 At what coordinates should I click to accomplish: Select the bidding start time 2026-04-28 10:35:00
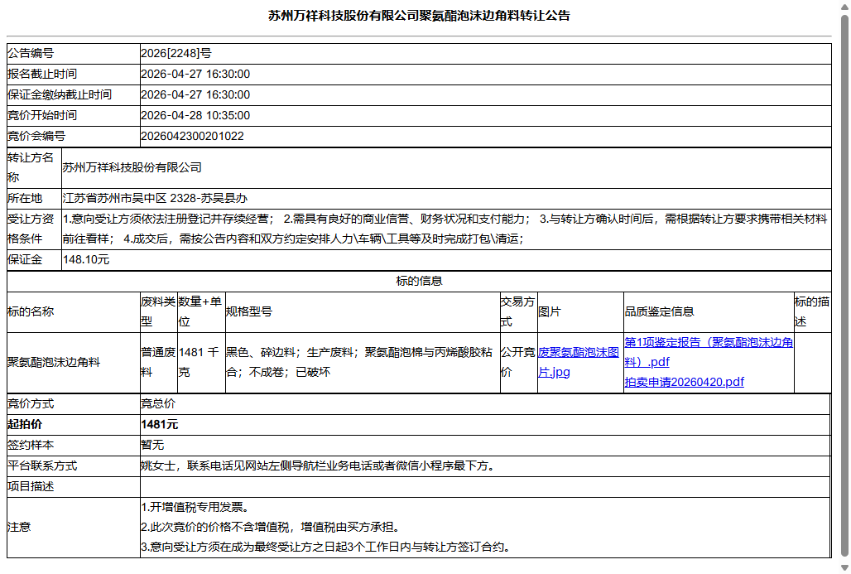[x=195, y=115]
